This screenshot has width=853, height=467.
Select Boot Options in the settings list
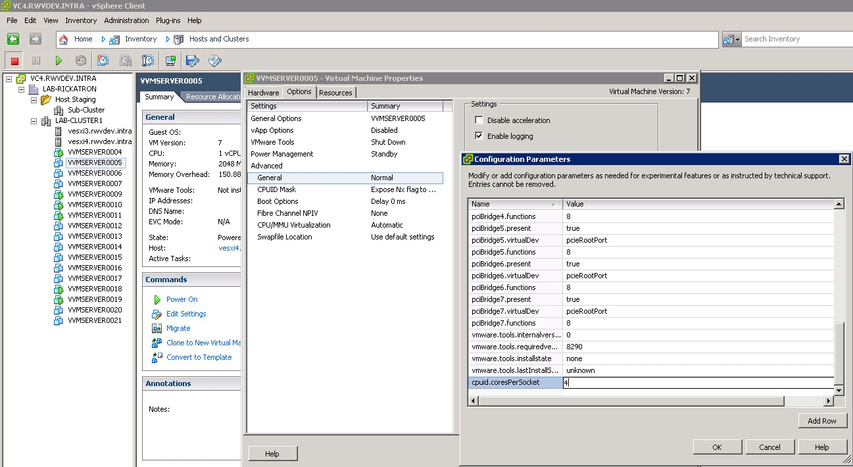278,201
